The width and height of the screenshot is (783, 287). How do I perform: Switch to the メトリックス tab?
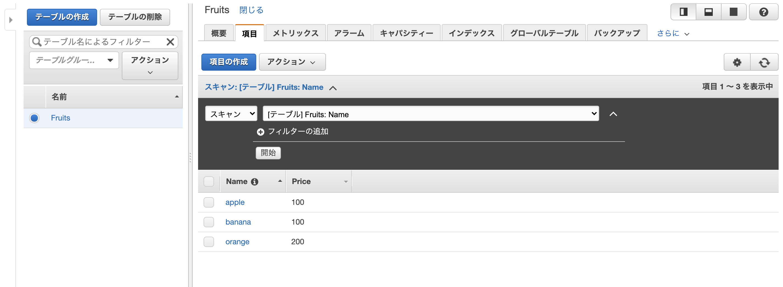coord(295,33)
